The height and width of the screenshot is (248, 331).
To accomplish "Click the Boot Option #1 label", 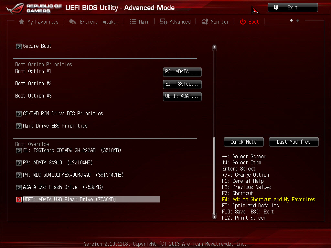I will pyautogui.click(x=33, y=71).
